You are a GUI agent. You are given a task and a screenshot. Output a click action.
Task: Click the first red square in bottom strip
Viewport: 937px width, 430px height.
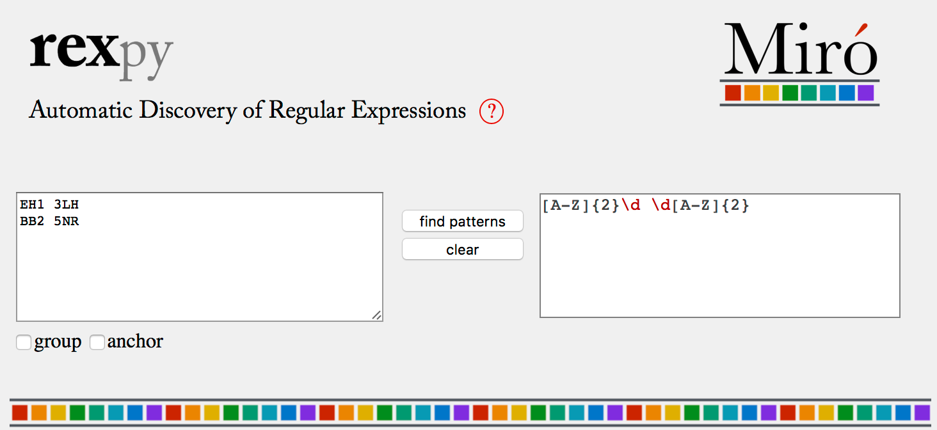[20, 412]
